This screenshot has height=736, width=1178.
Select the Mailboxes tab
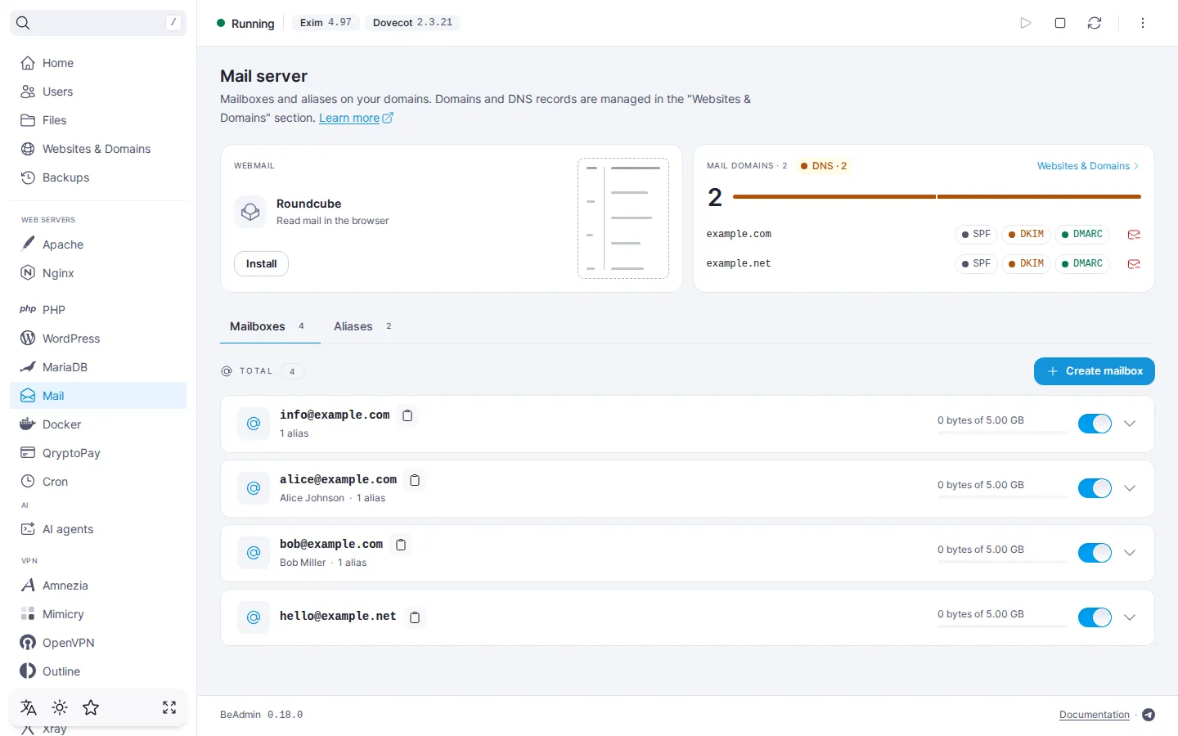[x=269, y=326]
